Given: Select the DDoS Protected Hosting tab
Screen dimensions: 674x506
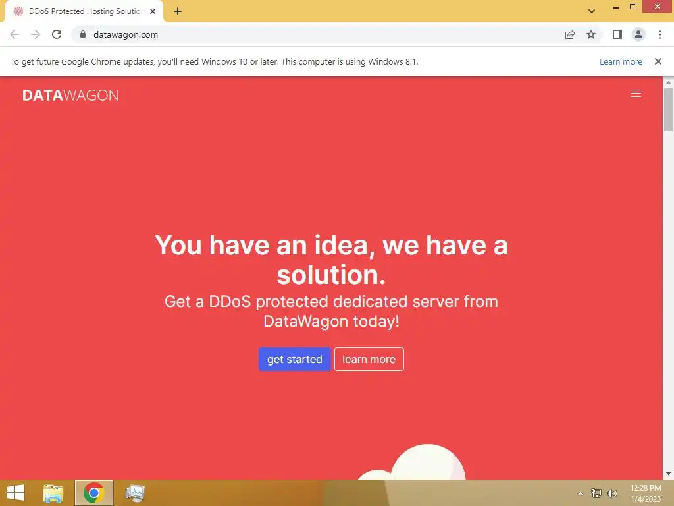Looking at the screenshot, I should tap(84, 11).
